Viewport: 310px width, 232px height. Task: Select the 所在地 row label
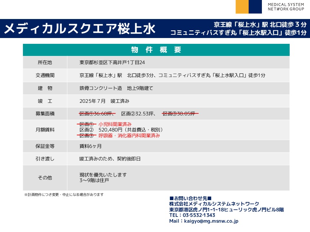click(x=45, y=63)
